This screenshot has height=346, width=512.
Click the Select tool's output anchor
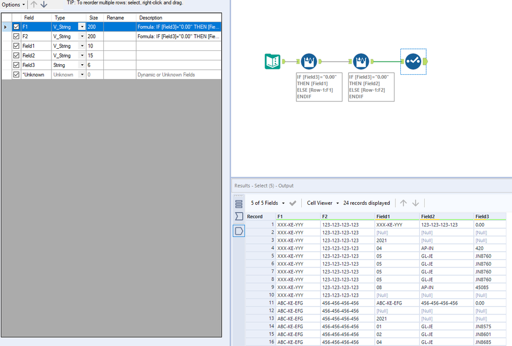point(425,61)
